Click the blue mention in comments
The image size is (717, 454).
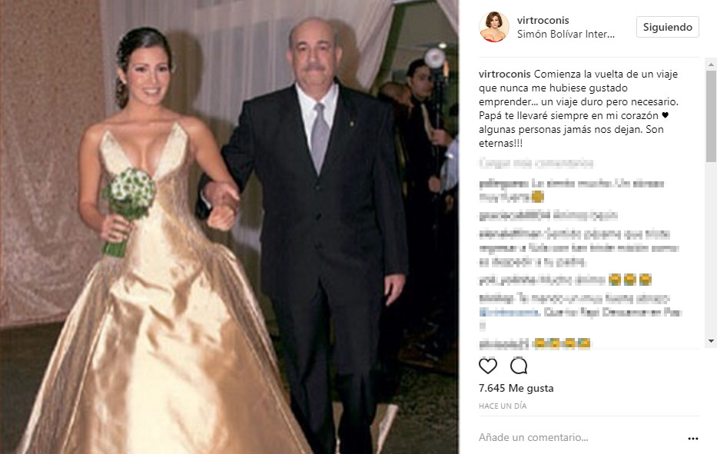509,313
